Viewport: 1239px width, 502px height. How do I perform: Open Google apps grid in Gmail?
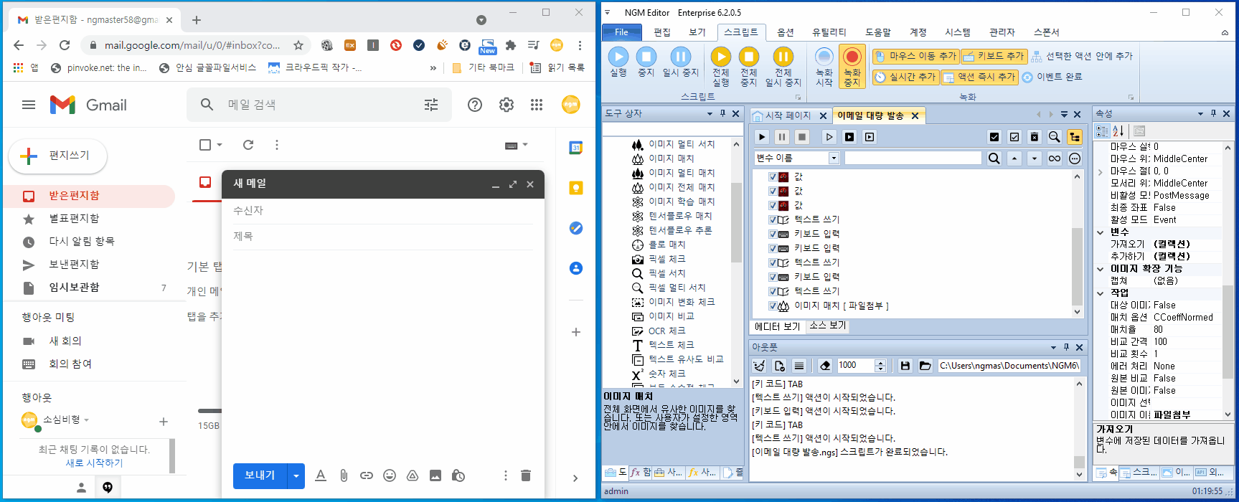coord(537,105)
